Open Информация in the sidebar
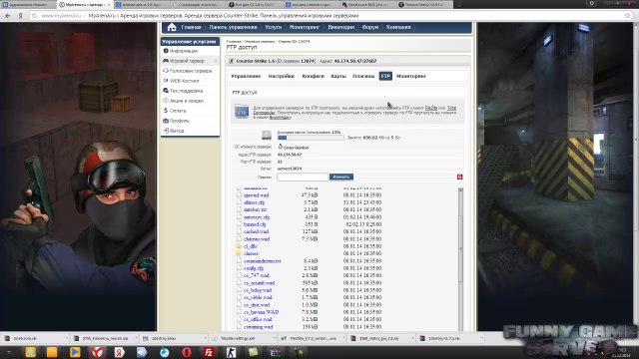Viewport: 639px width, 359px height. 184,51
